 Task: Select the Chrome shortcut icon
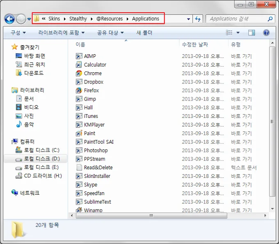coord(79,73)
